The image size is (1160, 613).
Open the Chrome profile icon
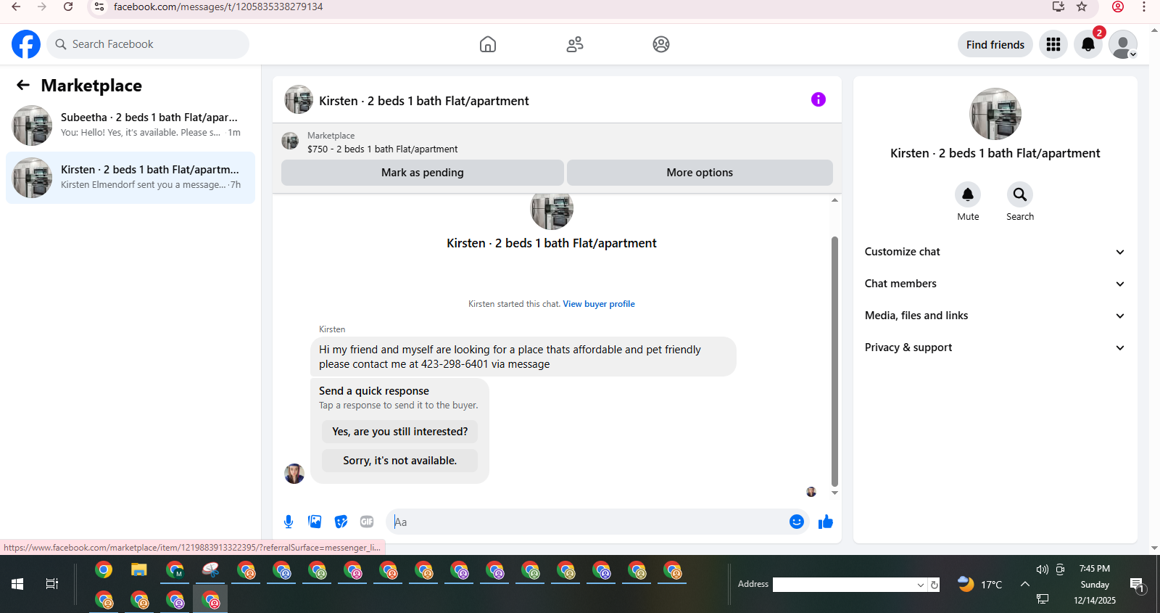pyautogui.click(x=1118, y=7)
